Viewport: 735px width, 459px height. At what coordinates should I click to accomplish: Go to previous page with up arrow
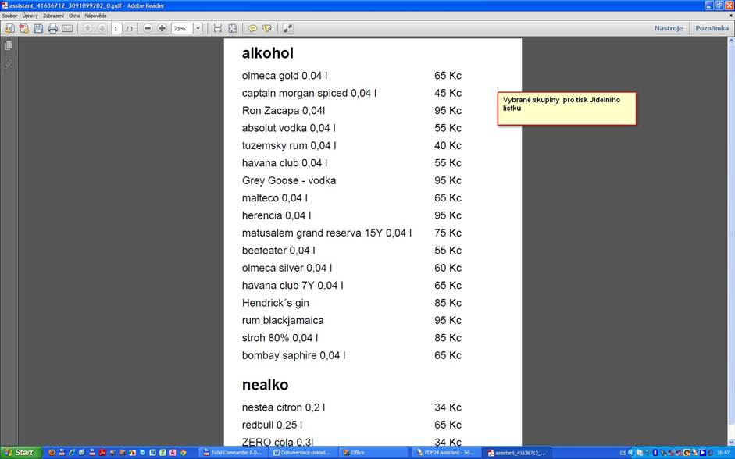[x=87, y=29]
